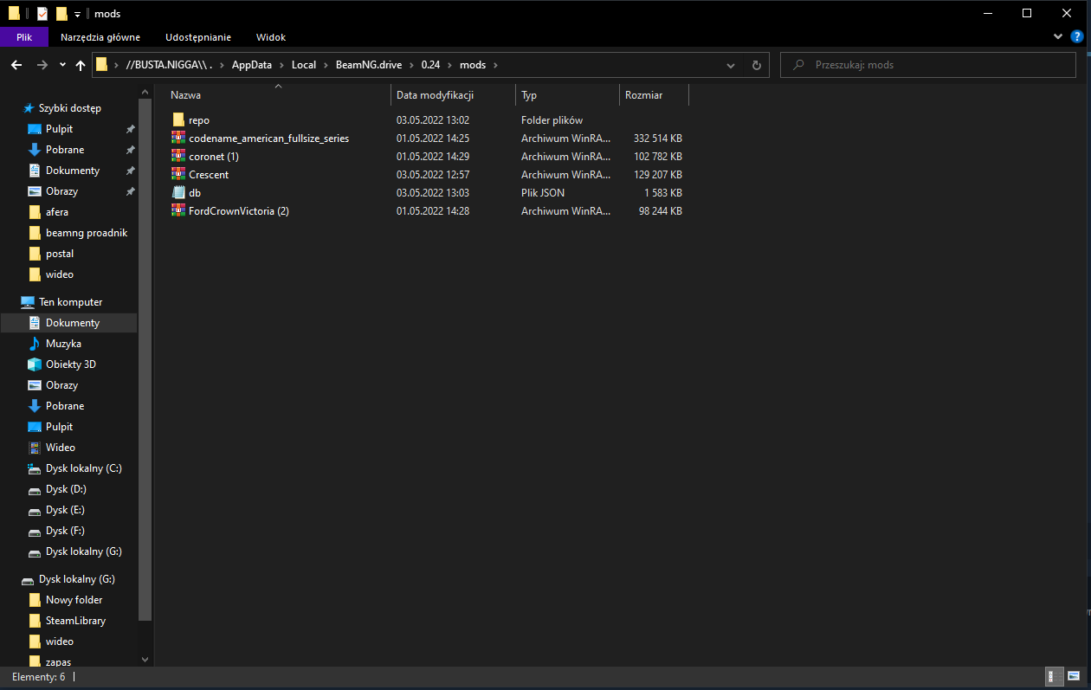Viewport: 1091px width, 690px height.
Task: Open Customize Quick Access Toolbar dropdown
Action: (77, 15)
